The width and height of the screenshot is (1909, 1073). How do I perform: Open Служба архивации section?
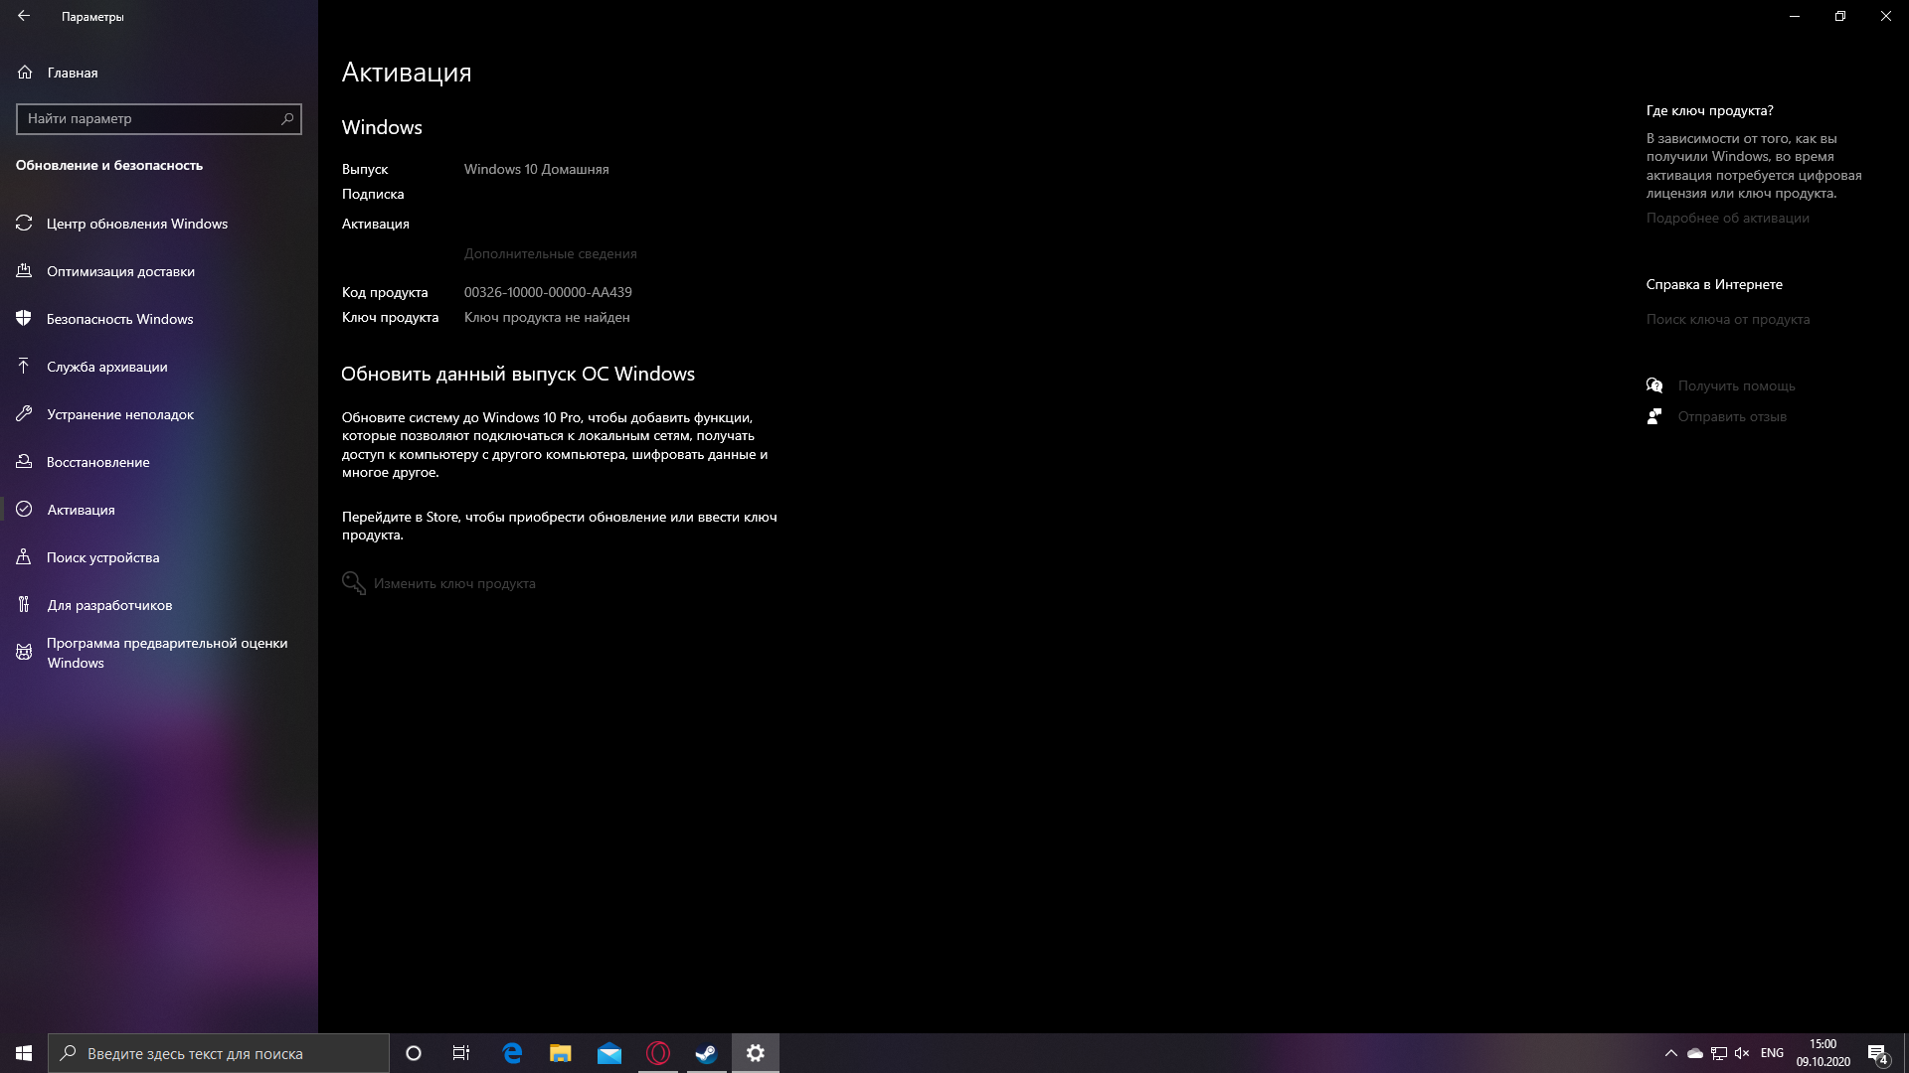(159, 367)
